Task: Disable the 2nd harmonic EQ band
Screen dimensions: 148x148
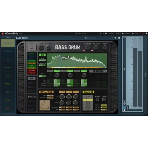Action: (x=57, y=71)
